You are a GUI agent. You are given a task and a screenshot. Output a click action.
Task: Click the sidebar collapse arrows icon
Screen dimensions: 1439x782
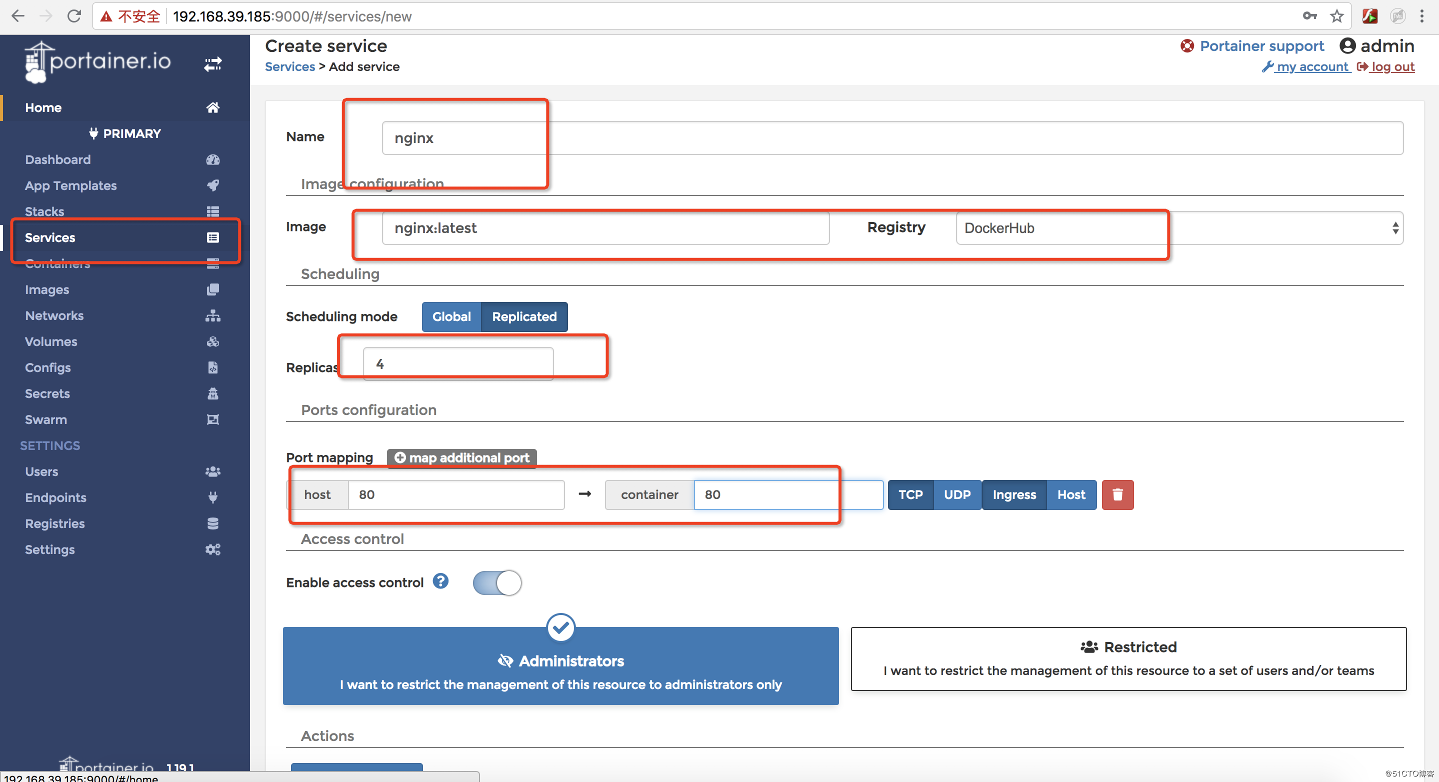[x=212, y=64]
